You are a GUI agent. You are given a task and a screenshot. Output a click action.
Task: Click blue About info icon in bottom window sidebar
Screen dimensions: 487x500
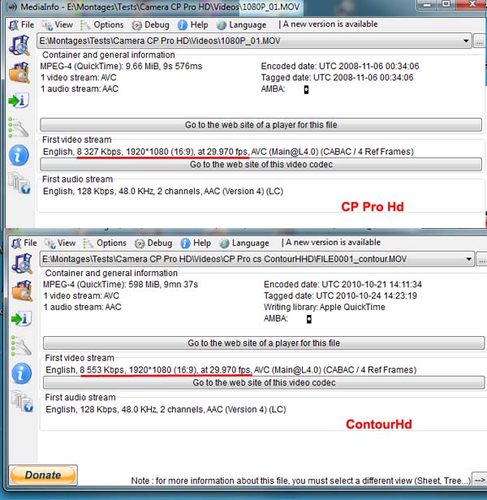[x=21, y=373]
